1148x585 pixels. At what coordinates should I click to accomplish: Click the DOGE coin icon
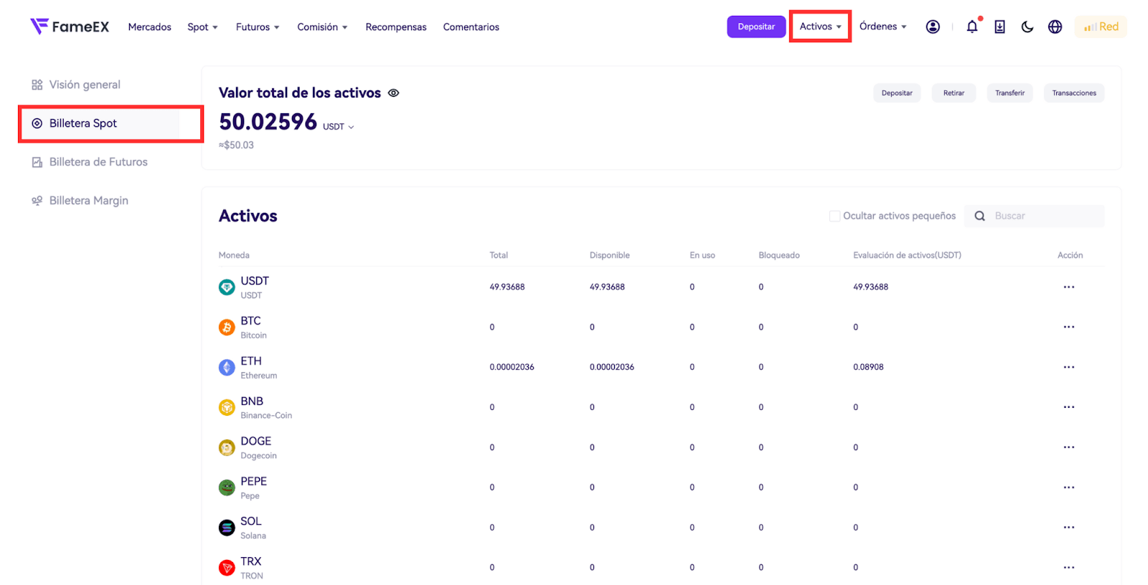pyautogui.click(x=227, y=448)
